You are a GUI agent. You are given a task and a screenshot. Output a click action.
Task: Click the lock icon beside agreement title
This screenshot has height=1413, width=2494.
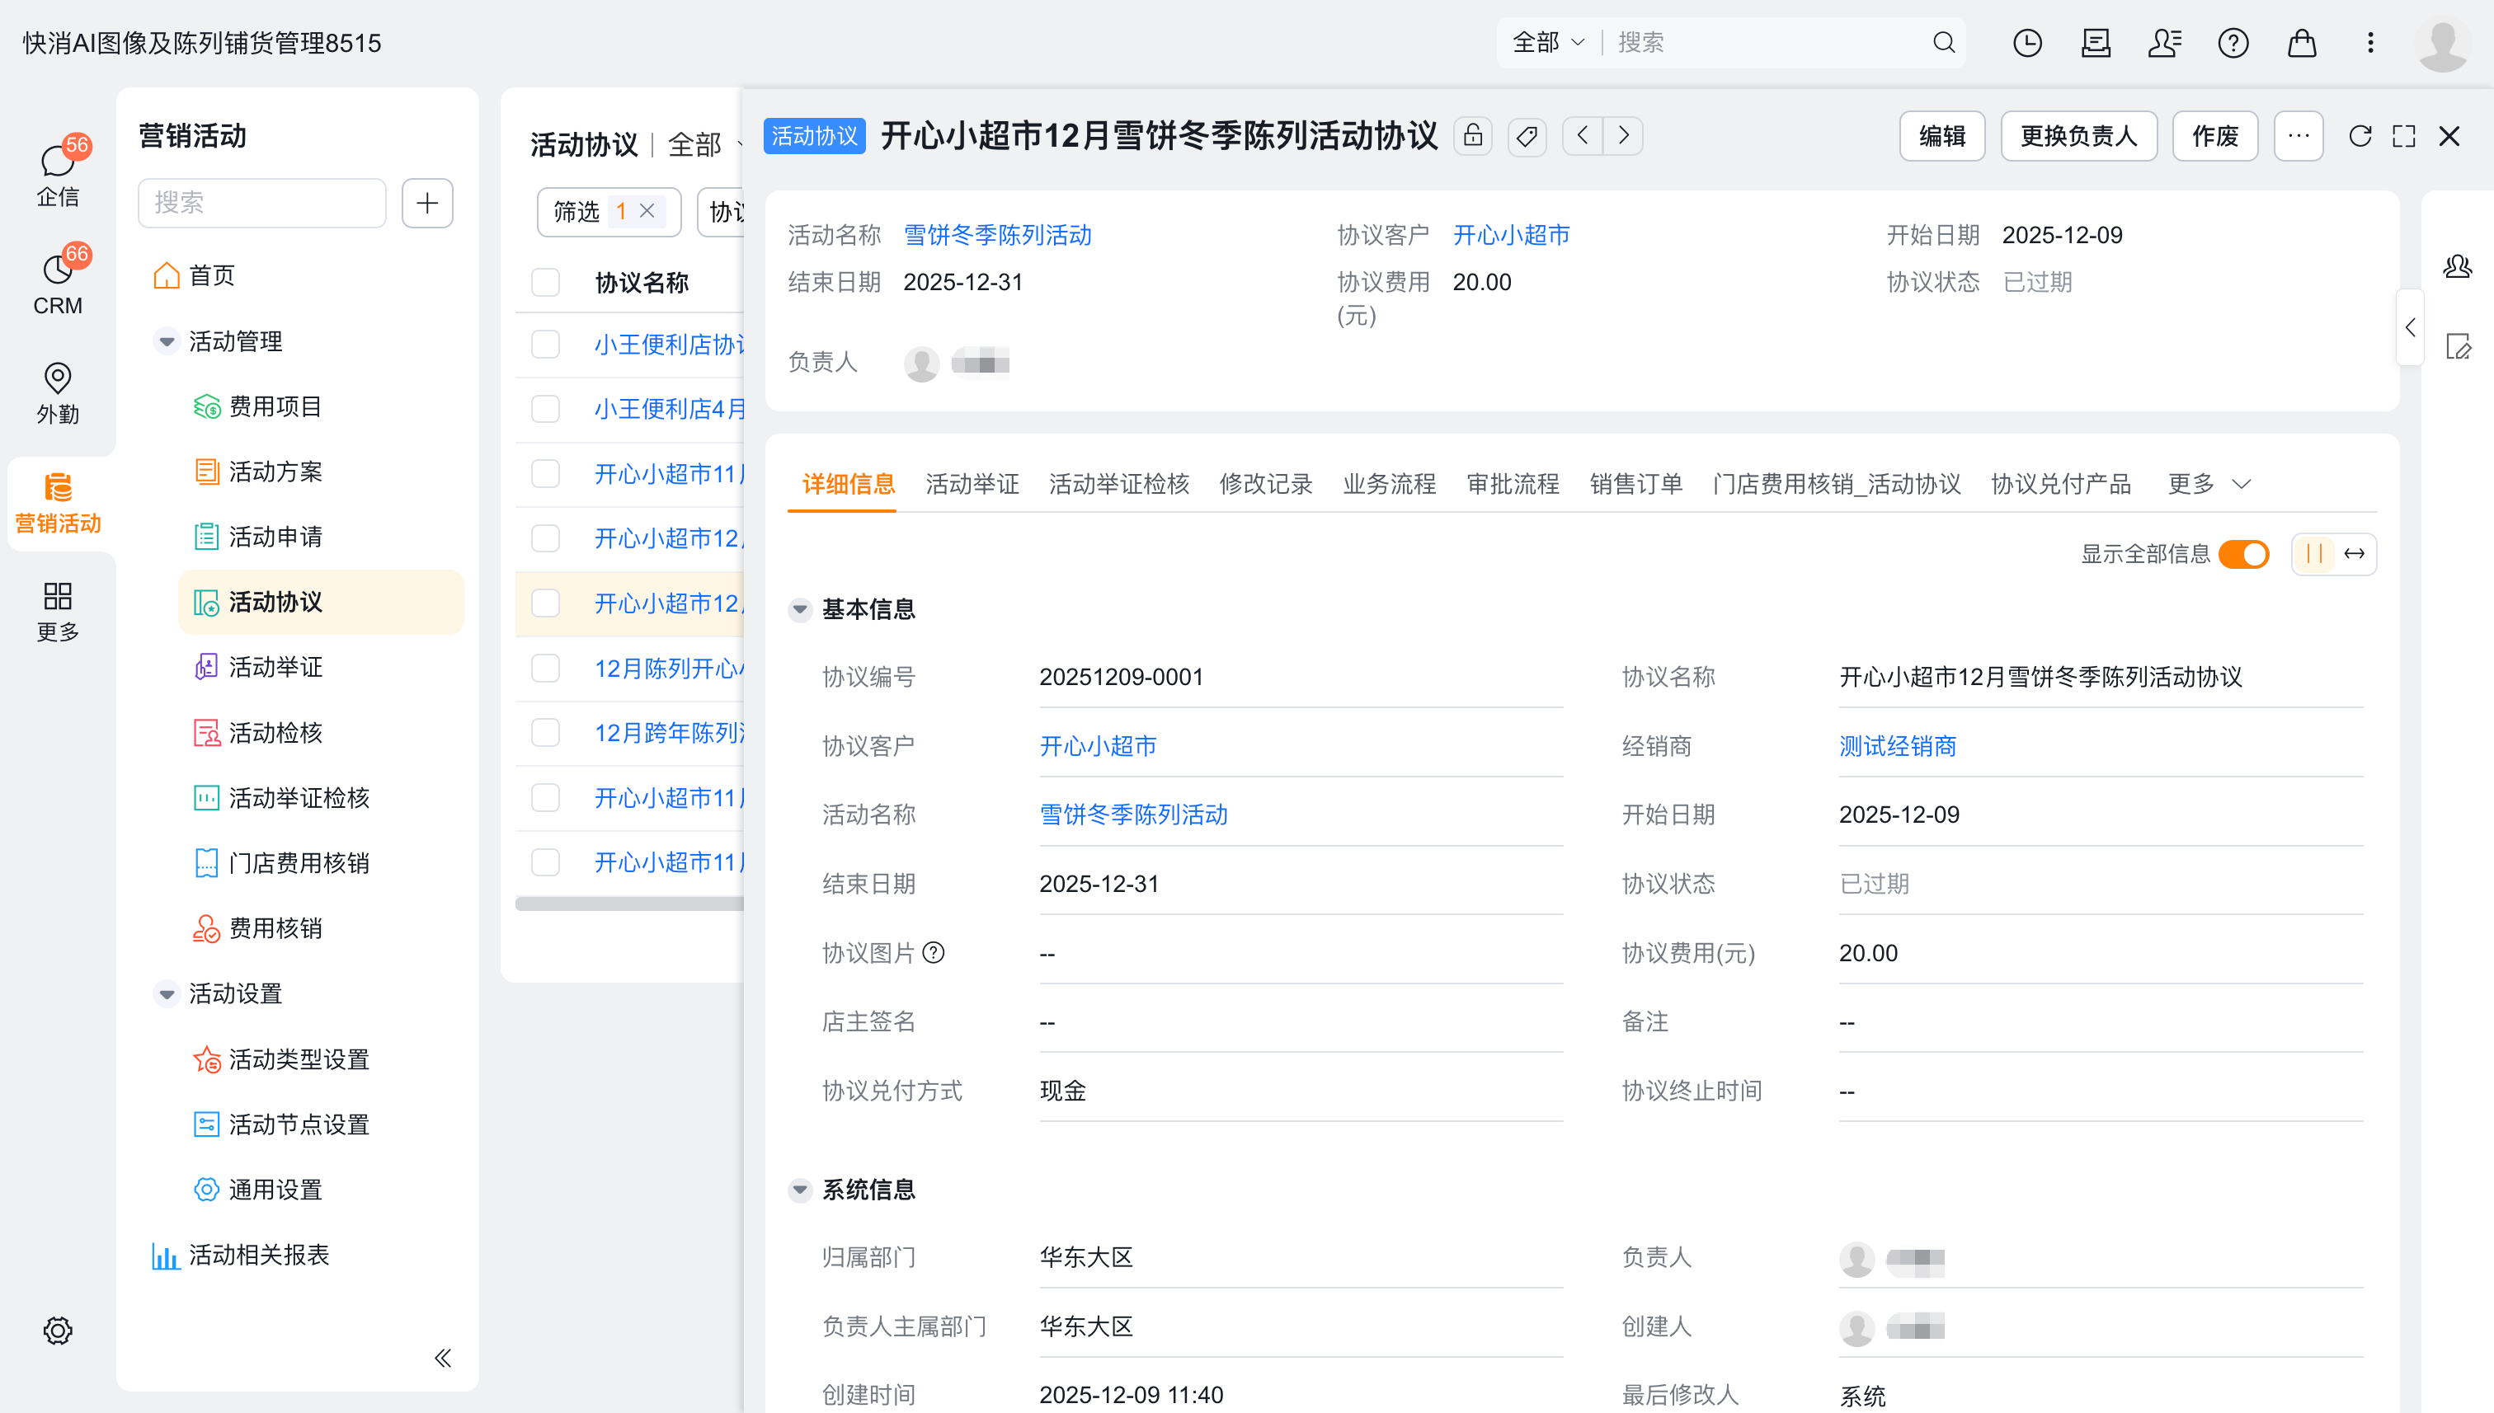coord(1473,136)
